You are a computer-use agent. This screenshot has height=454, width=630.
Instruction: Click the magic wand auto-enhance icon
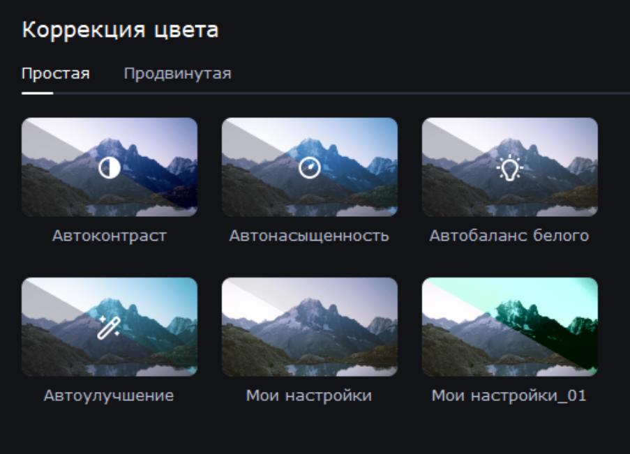pos(109,328)
